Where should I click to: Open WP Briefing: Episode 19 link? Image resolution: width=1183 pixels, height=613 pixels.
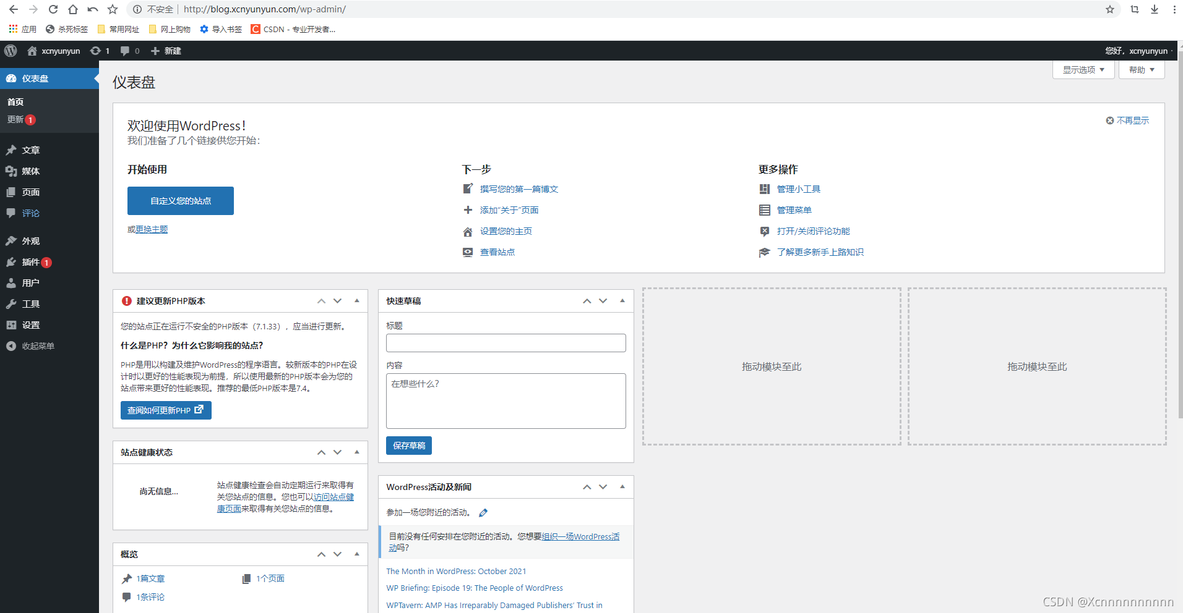[475, 588]
